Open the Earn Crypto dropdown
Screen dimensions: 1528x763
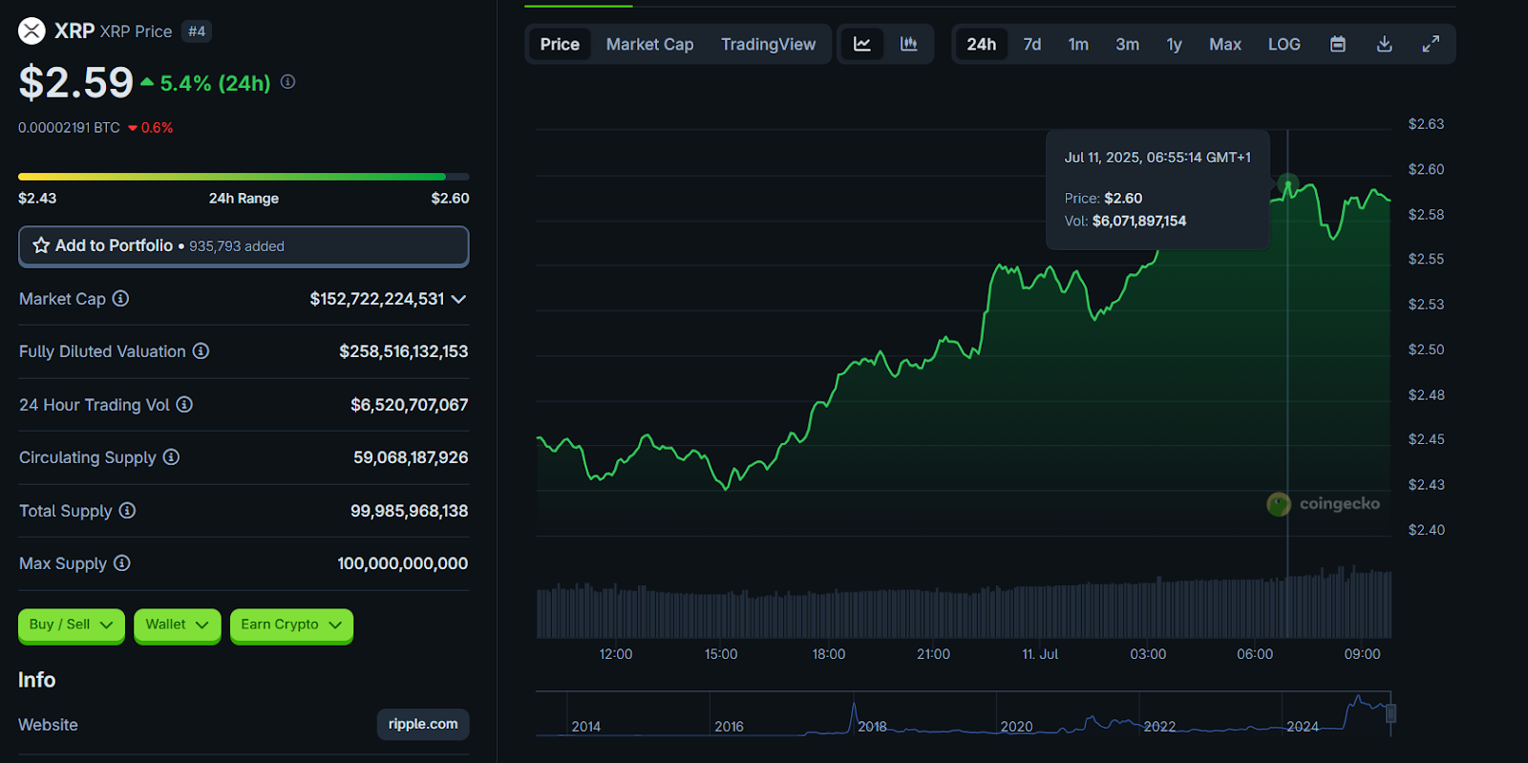(x=291, y=625)
